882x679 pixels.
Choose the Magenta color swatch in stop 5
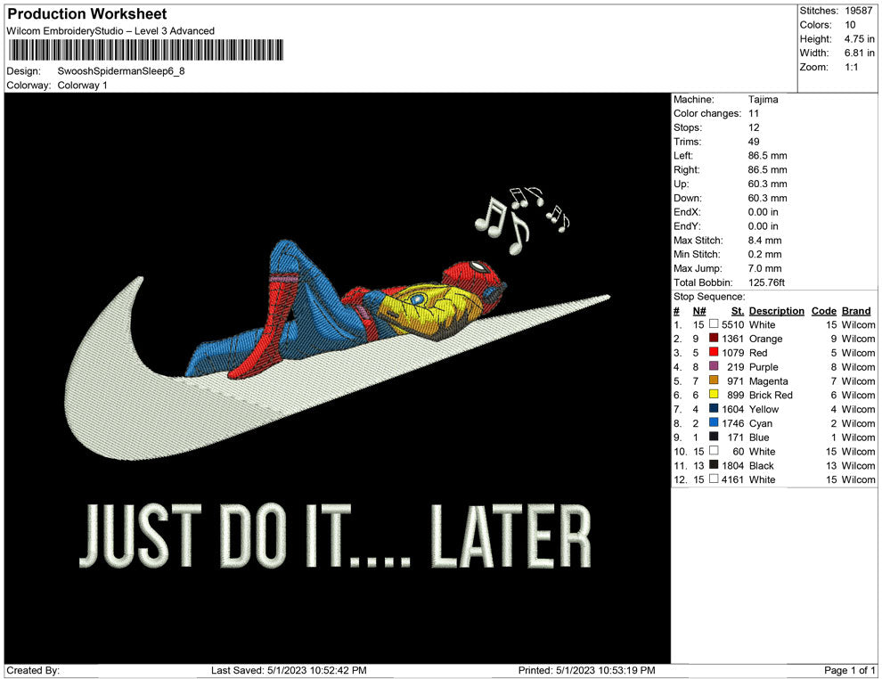click(x=714, y=381)
